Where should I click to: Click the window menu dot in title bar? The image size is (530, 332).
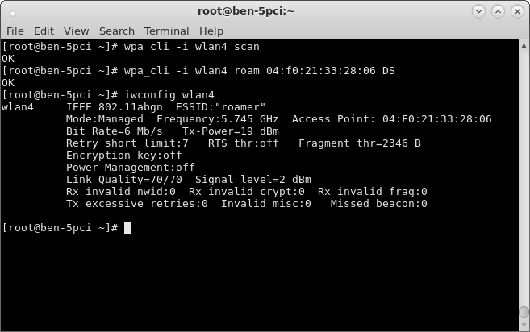(x=13, y=13)
